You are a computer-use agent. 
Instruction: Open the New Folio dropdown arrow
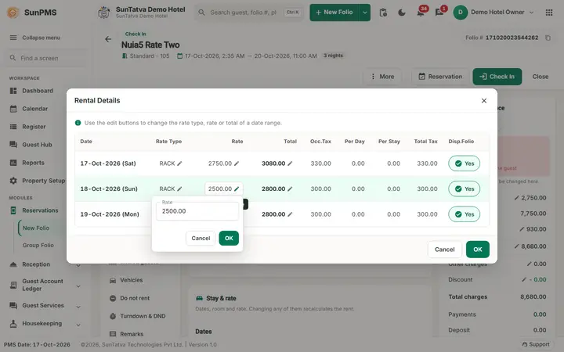[x=365, y=13]
